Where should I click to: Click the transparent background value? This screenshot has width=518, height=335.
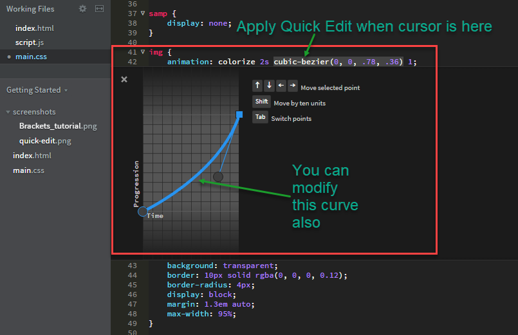tap(248, 266)
